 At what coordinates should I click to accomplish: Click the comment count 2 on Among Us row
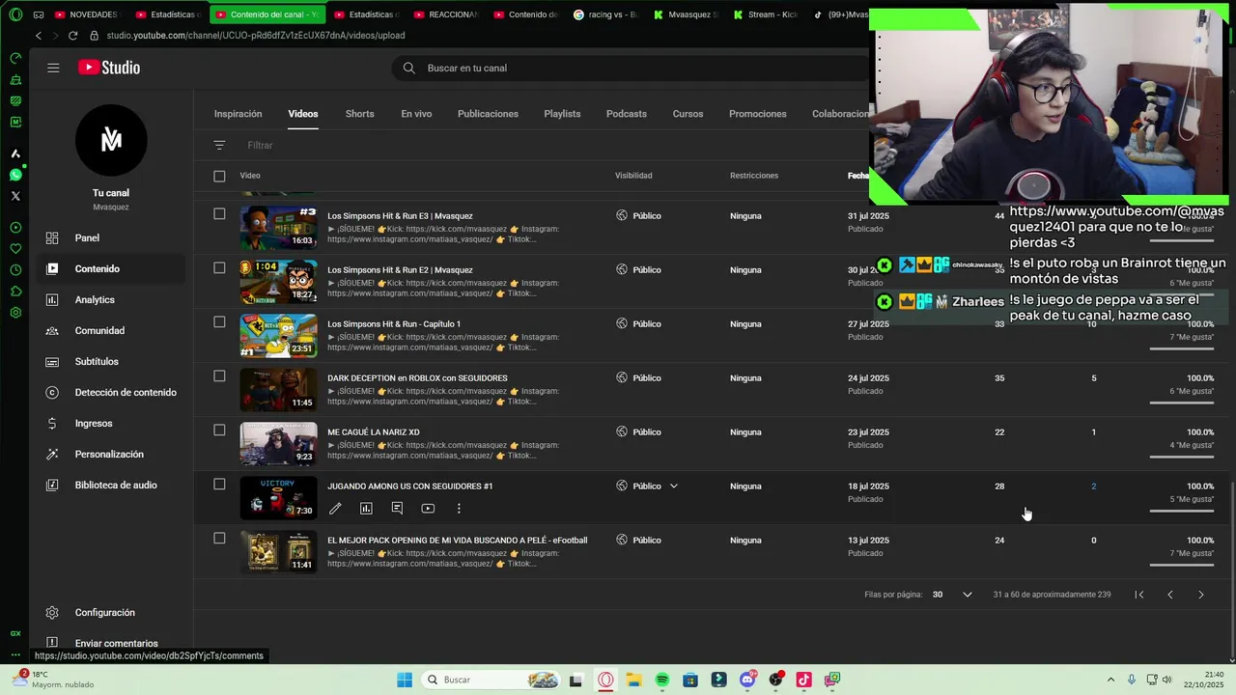pyautogui.click(x=1093, y=486)
